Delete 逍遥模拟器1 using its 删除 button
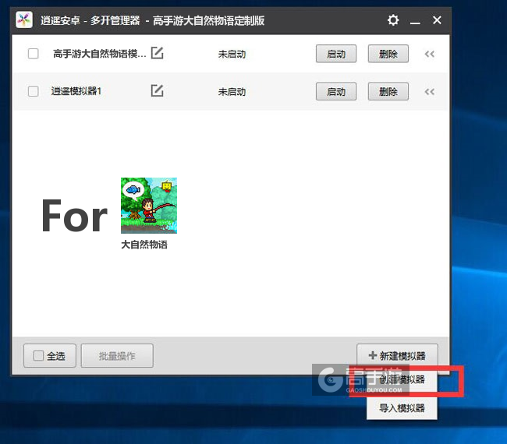Image resolution: width=507 pixels, height=444 pixels. click(x=388, y=91)
